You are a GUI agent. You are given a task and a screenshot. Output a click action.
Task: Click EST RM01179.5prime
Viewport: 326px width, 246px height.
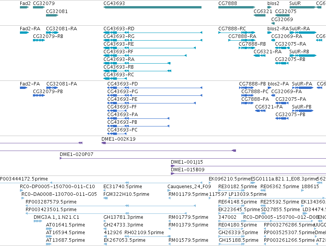click(169, 198)
